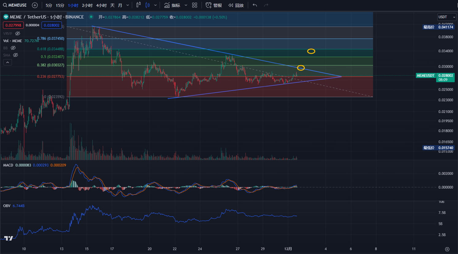Image resolution: width=458 pixels, height=254 pixels.
Task: Click the blue candlestick chart style icon
Action: (x=148, y=5)
